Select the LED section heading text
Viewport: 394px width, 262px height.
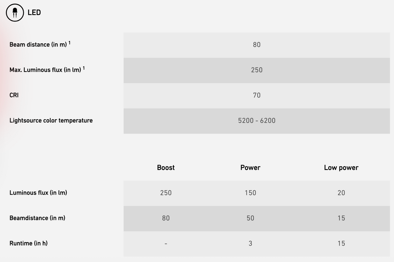click(34, 13)
